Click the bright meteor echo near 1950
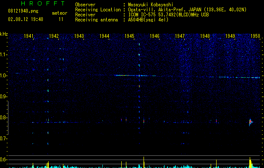The width and height of the screenshot is (264, 168). click(251, 122)
